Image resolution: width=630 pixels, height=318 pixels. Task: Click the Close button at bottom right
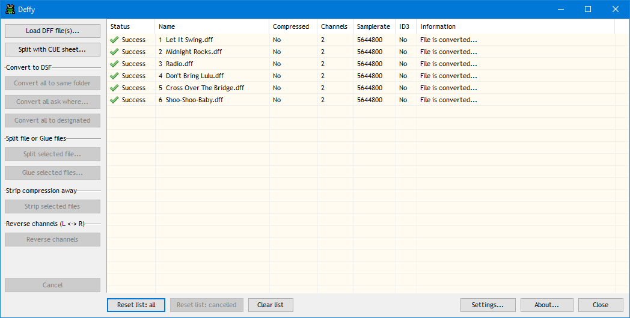(600, 305)
